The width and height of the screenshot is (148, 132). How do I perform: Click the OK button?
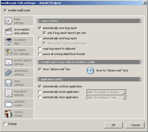click(113, 125)
